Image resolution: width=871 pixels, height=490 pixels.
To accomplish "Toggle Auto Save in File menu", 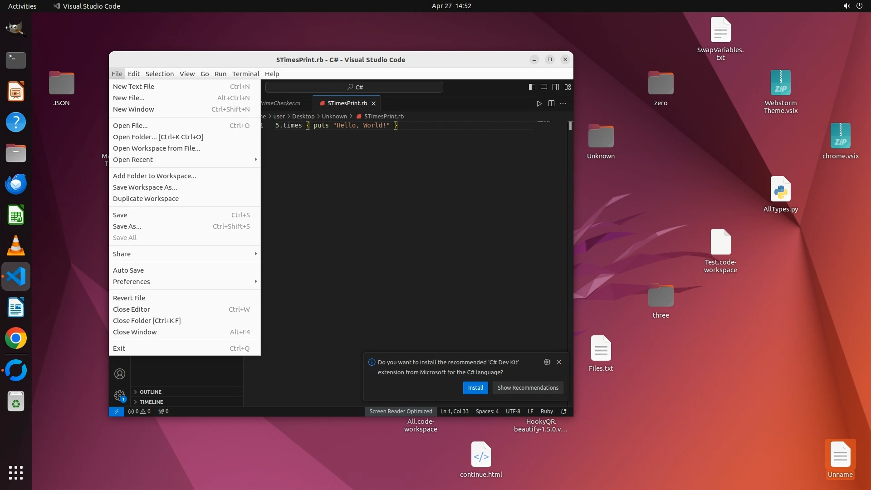I will [128, 270].
